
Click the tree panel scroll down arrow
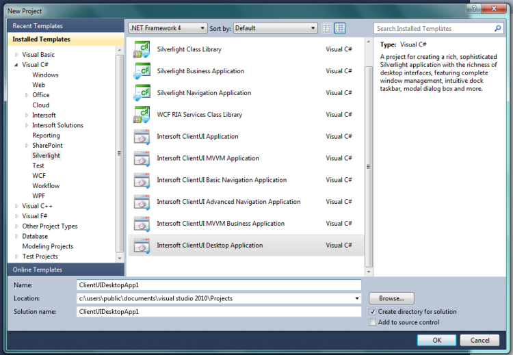[120, 258]
